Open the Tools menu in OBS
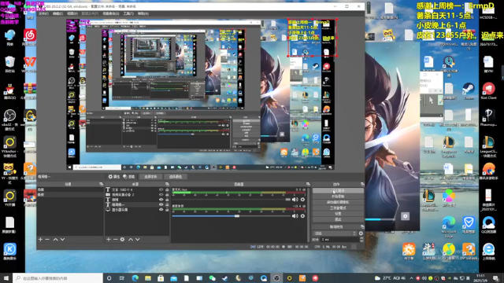Image resolution: width=504 pixels, height=283 pixels. [x=128, y=13]
